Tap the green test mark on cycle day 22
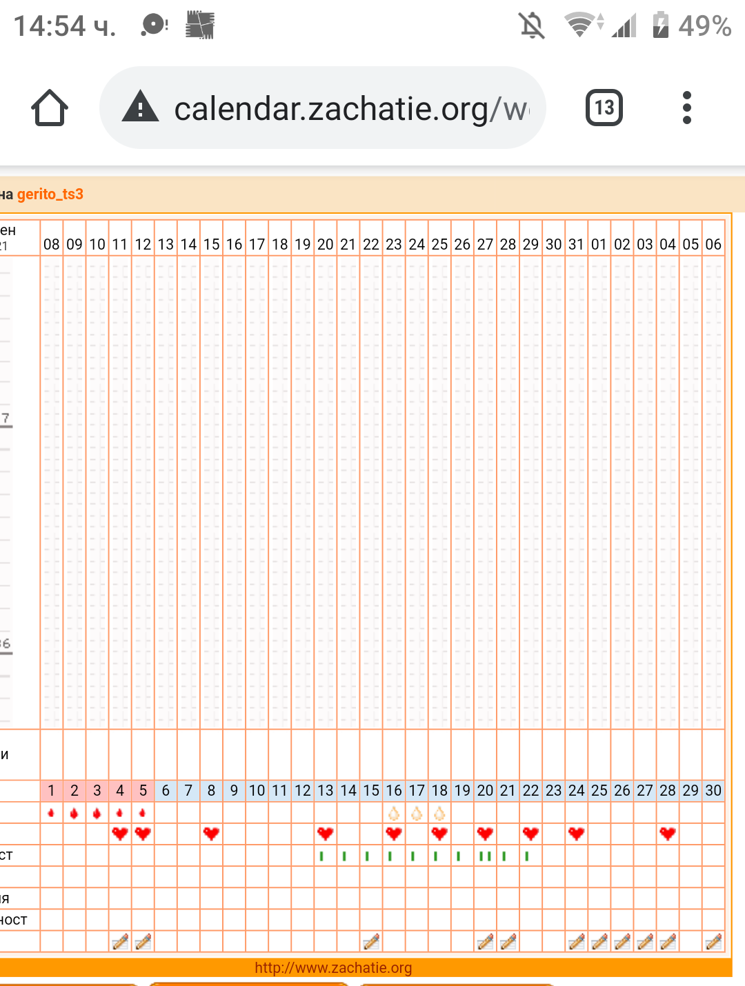 [527, 856]
